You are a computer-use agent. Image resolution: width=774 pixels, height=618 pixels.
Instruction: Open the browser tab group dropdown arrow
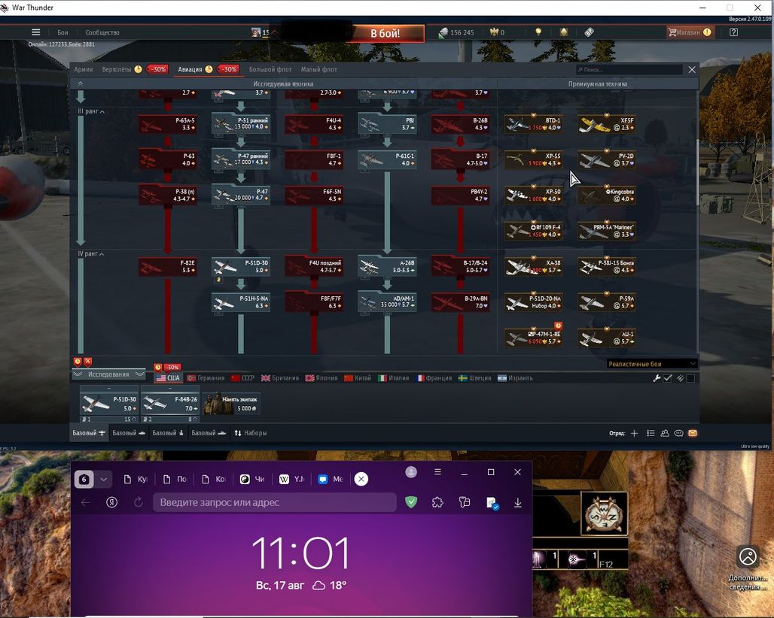click(103, 479)
